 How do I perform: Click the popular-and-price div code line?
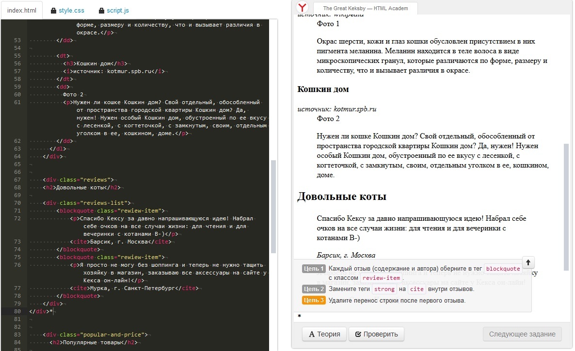(95, 335)
